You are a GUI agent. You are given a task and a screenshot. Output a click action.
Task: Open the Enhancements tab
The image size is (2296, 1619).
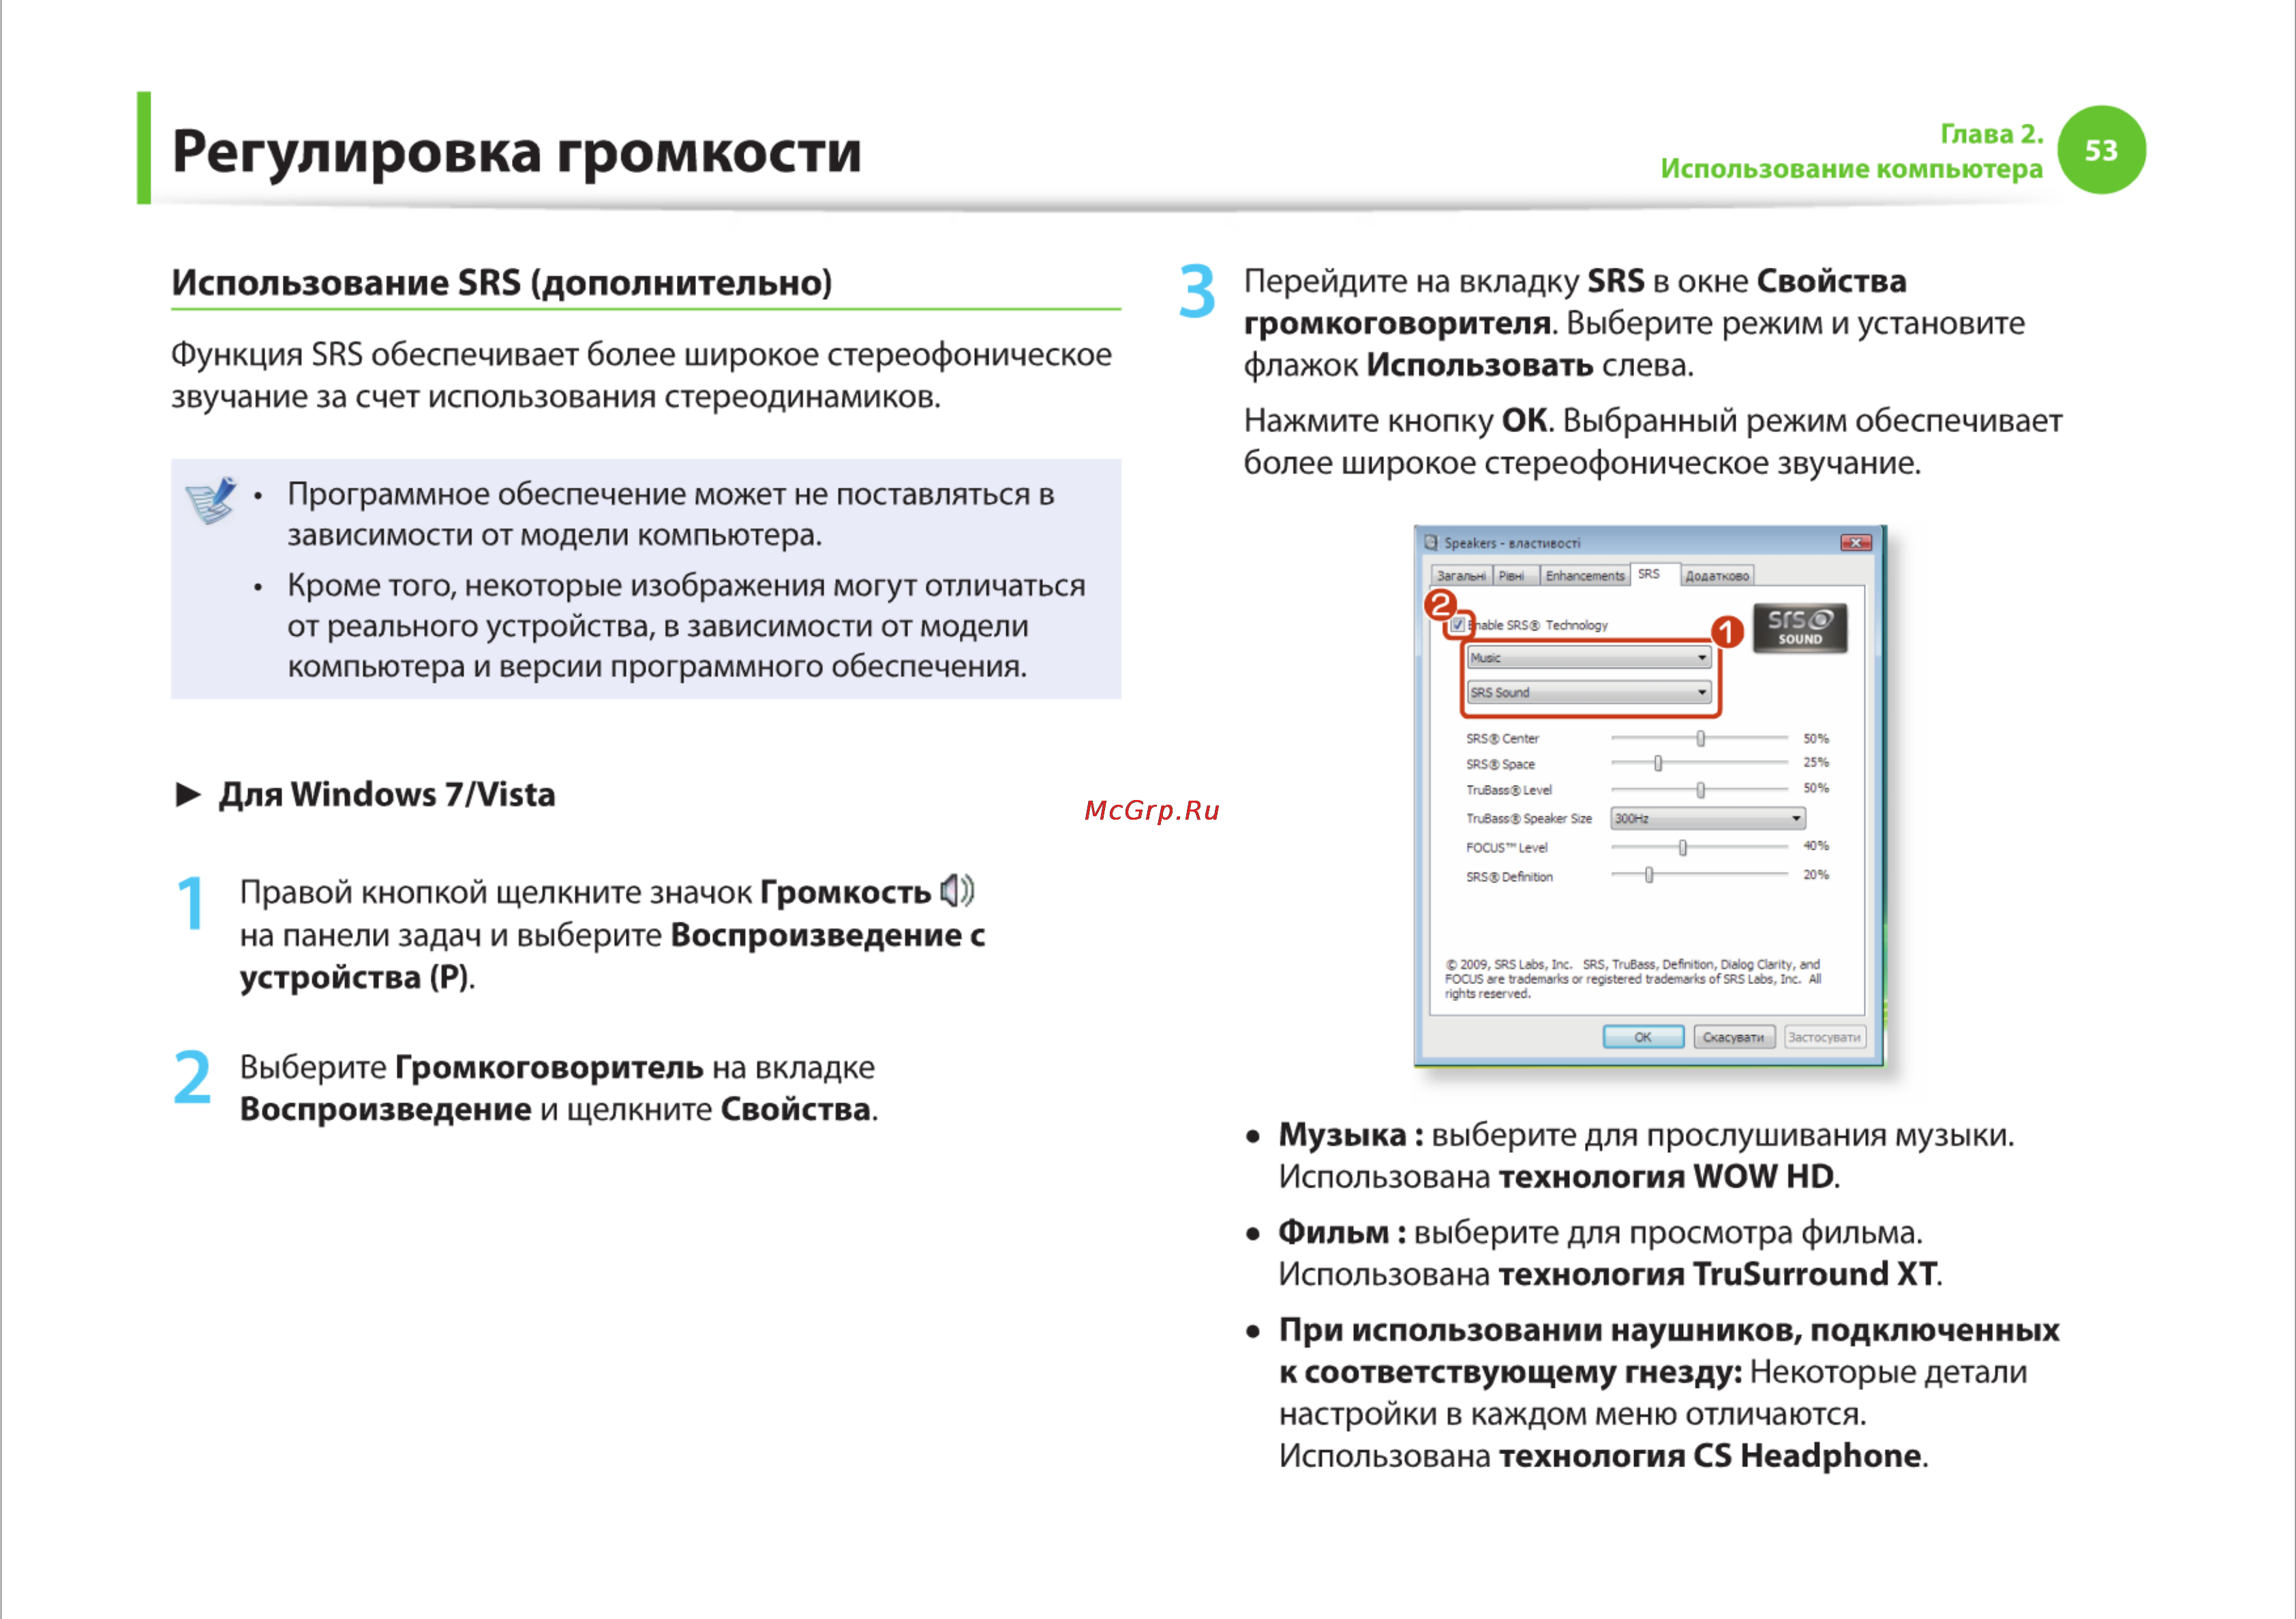click(x=1585, y=576)
